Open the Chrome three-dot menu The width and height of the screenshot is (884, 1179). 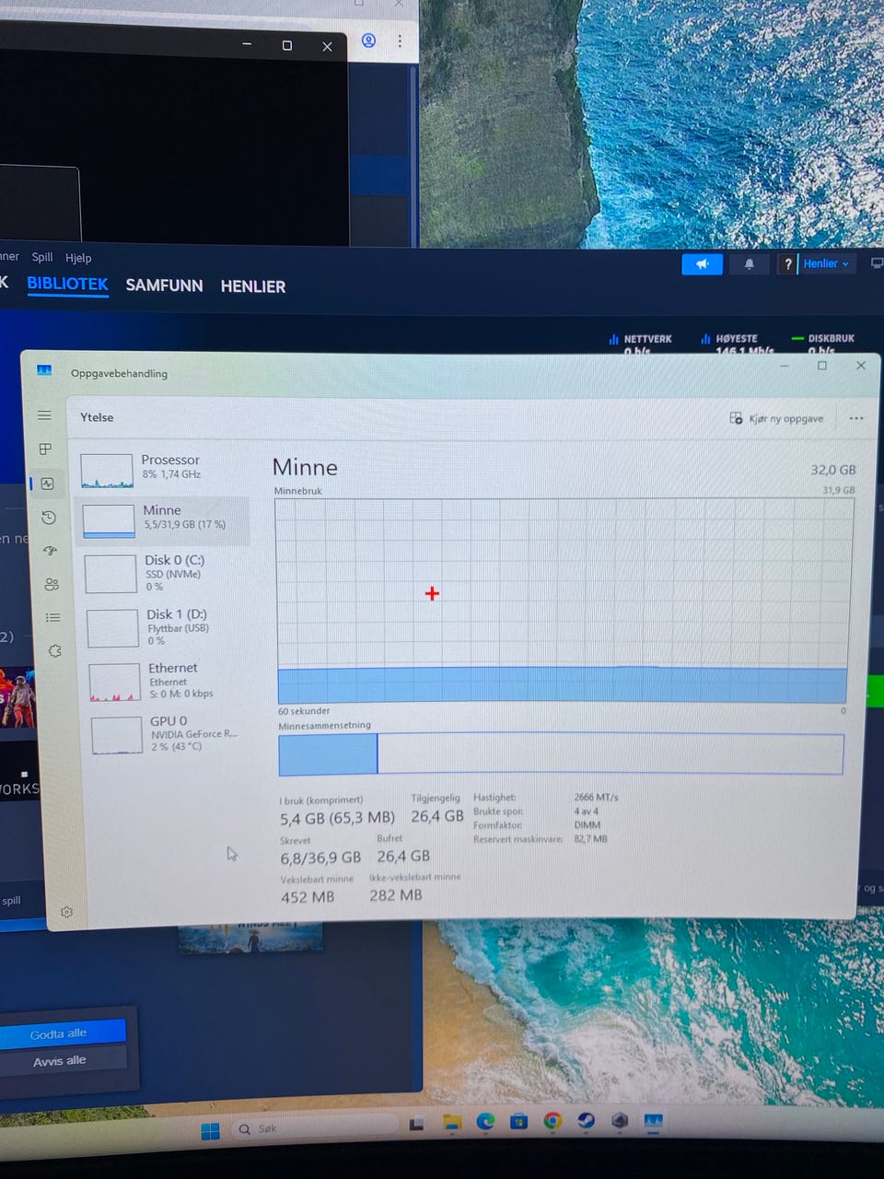(400, 41)
